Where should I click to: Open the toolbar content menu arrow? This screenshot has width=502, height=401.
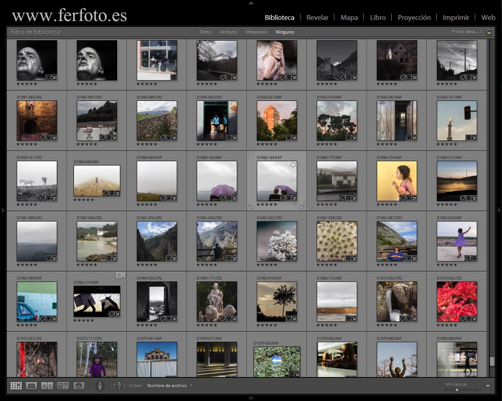[x=488, y=386]
